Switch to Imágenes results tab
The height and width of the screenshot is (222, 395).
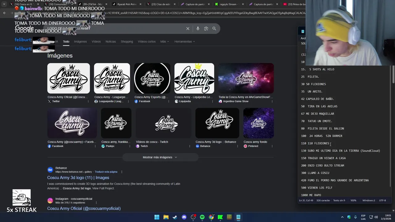(x=80, y=42)
